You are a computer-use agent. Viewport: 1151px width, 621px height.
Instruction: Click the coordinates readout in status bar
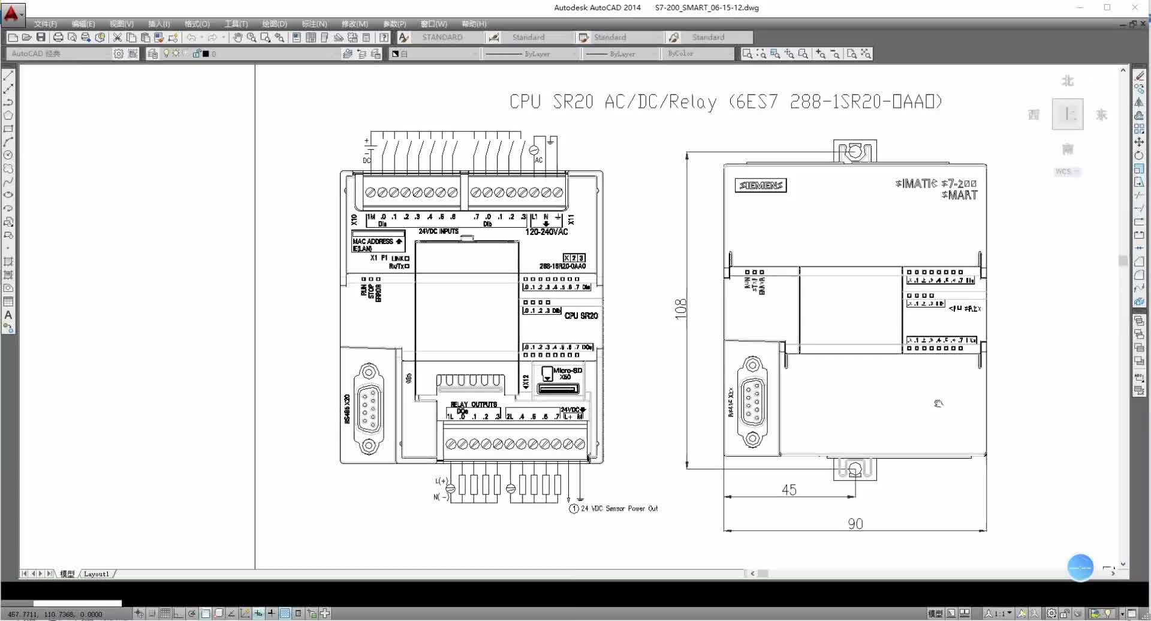point(55,614)
